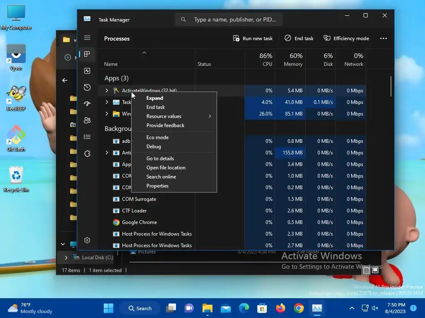Select the COM Surrogate process row
The height and width of the screenshot is (318, 425).
click(x=232, y=199)
